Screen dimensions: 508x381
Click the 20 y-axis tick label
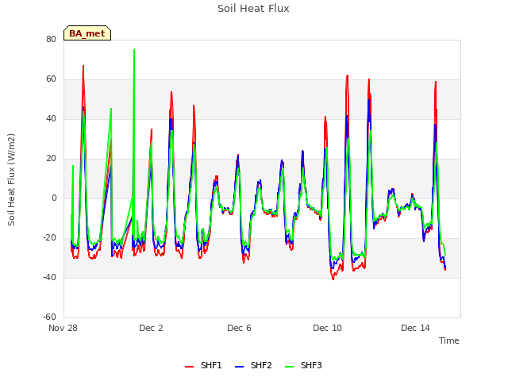click(51, 159)
